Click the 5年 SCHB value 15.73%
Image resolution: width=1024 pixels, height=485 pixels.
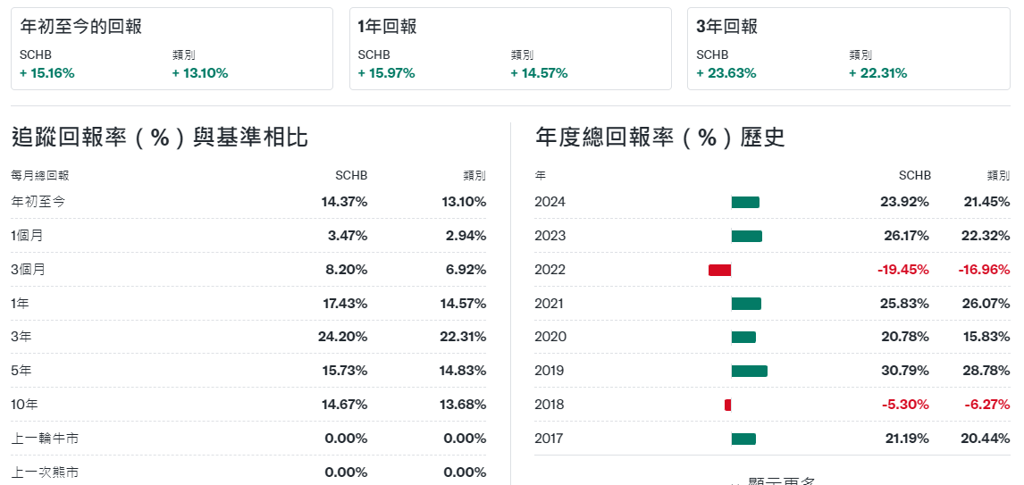345,371
